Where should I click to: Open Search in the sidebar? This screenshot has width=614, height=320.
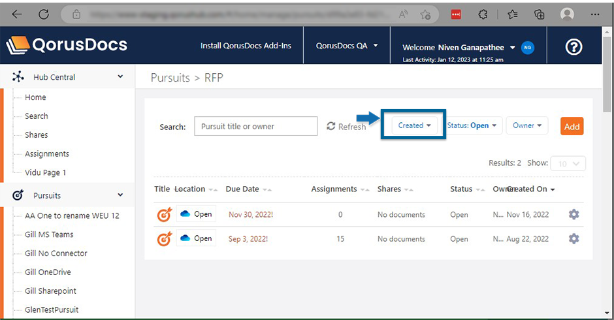tap(37, 116)
